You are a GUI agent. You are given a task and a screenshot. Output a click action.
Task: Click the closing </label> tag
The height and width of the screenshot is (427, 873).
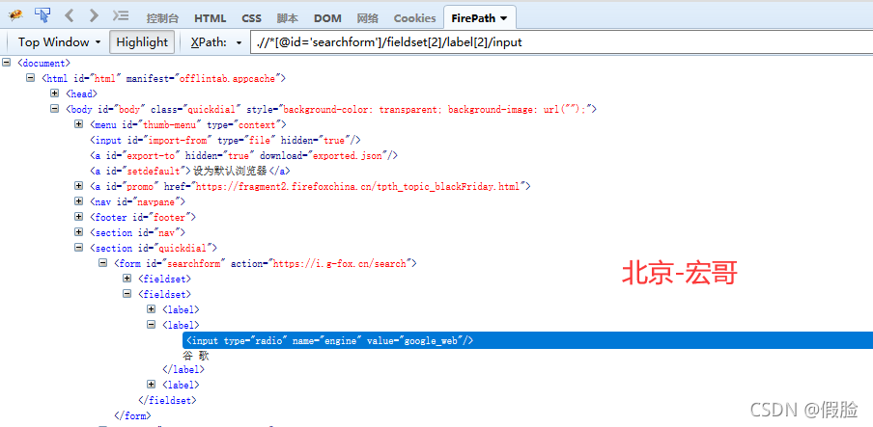tap(183, 368)
